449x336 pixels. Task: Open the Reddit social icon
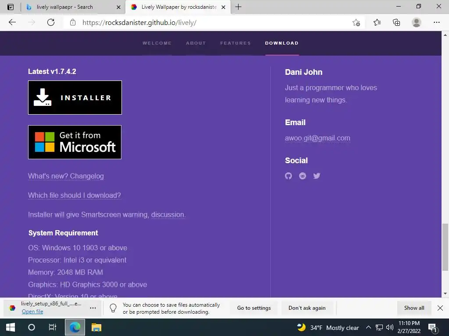pyautogui.click(x=303, y=176)
